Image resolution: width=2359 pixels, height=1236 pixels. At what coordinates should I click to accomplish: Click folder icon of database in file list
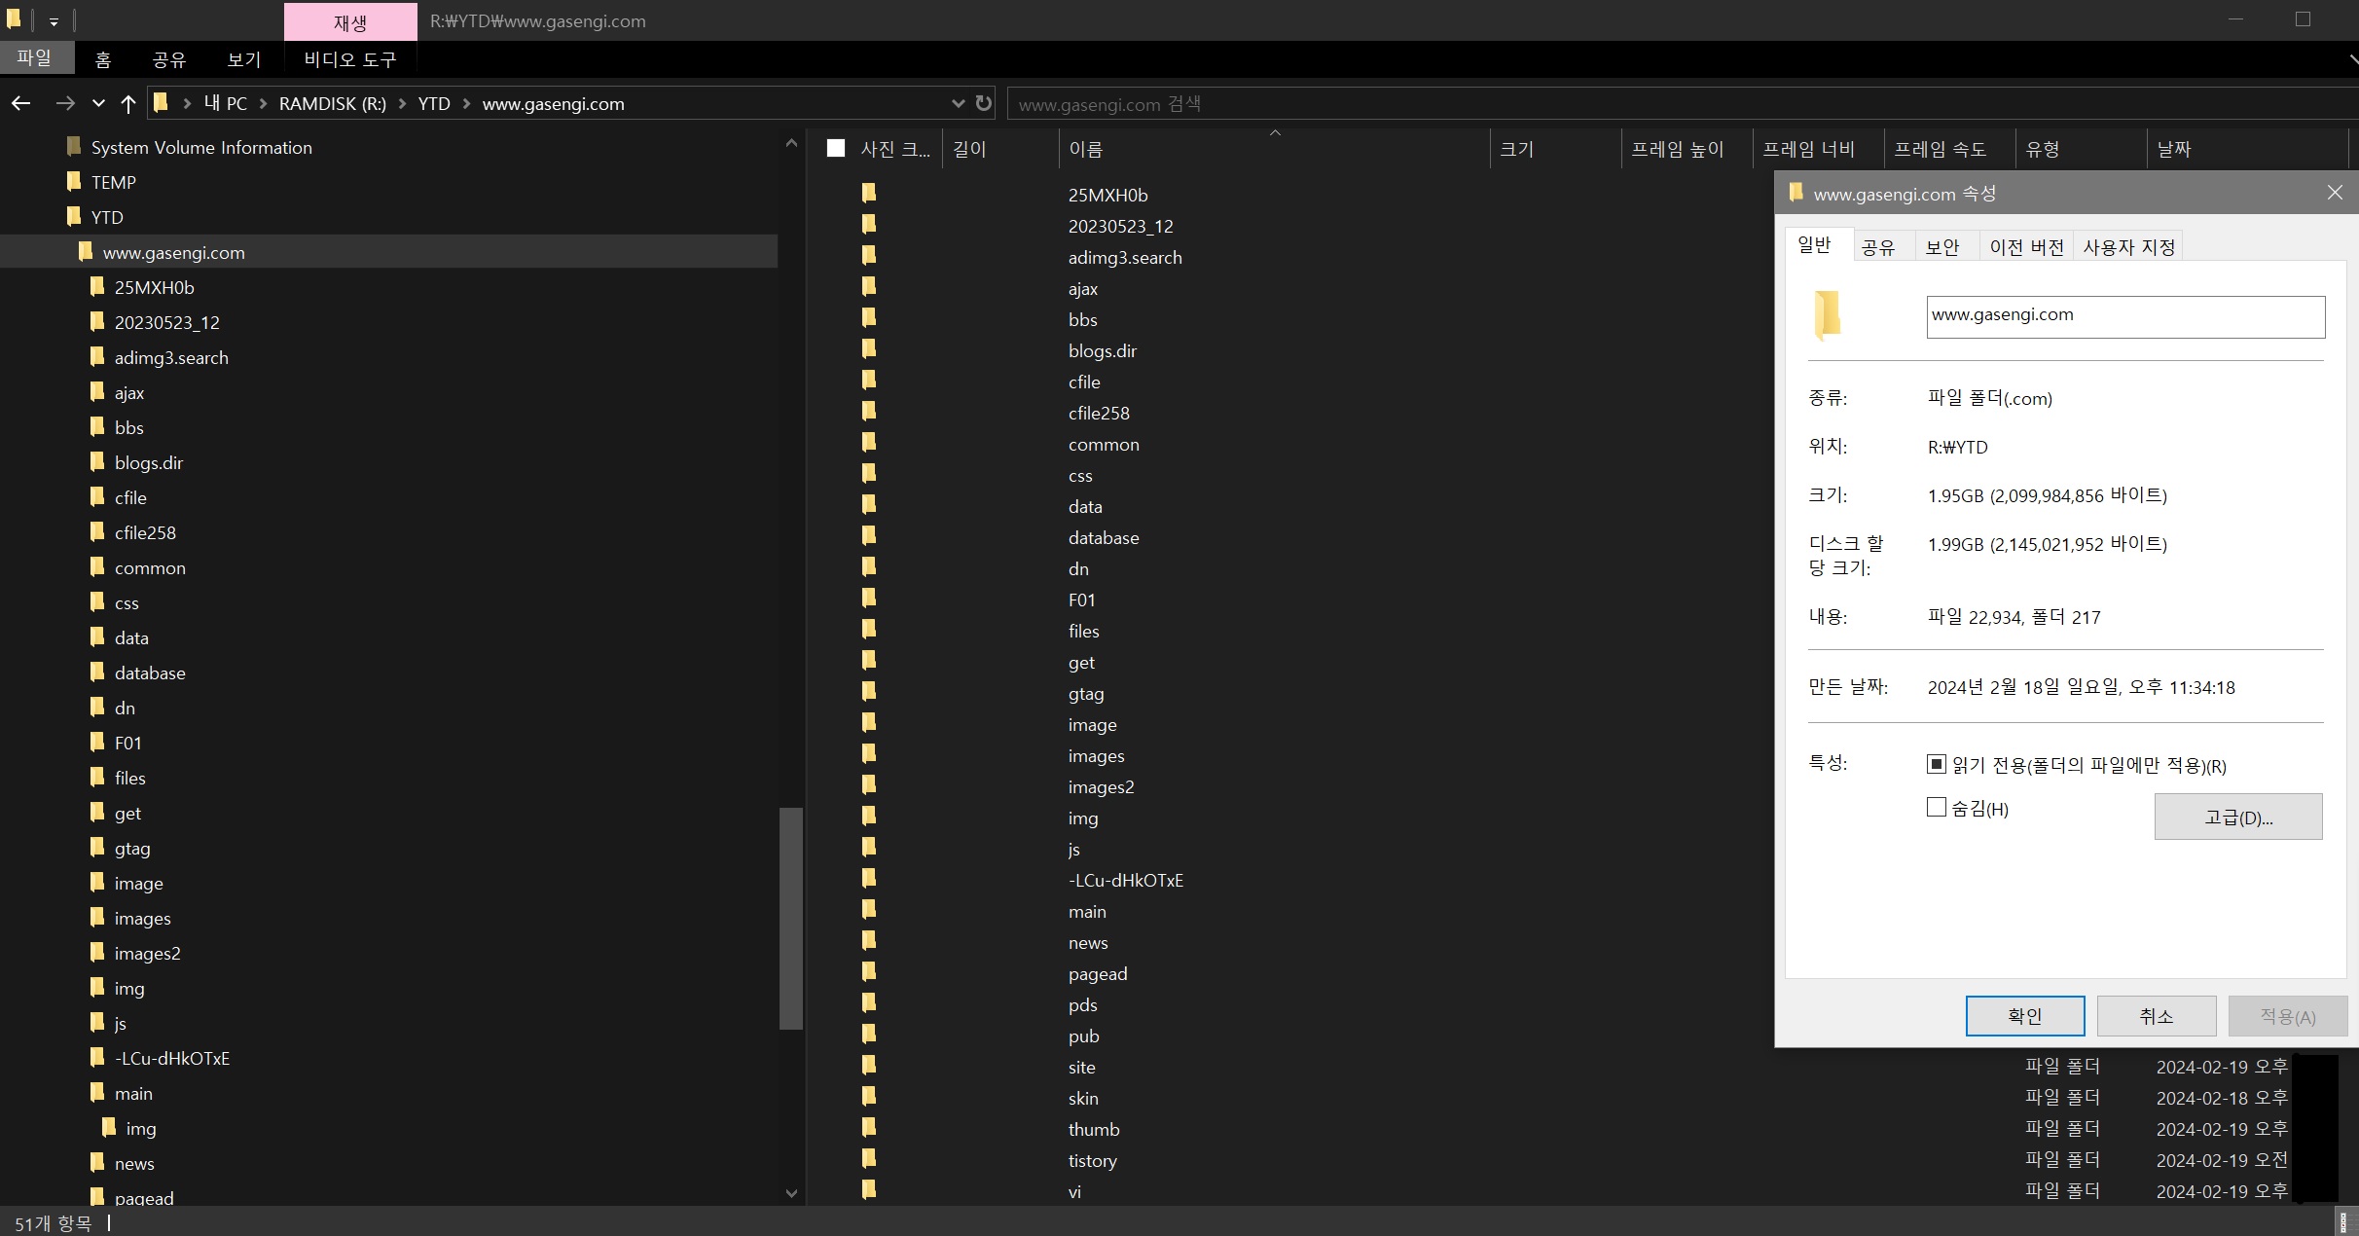[869, 535]
